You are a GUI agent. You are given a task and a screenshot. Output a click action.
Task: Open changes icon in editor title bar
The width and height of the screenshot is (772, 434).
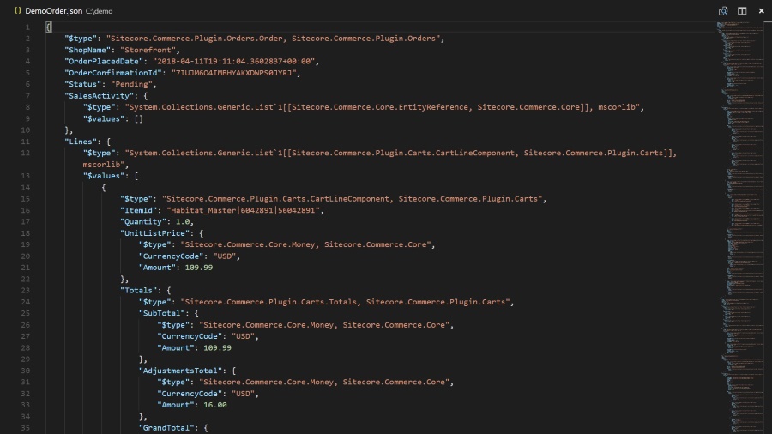[723, 11]
